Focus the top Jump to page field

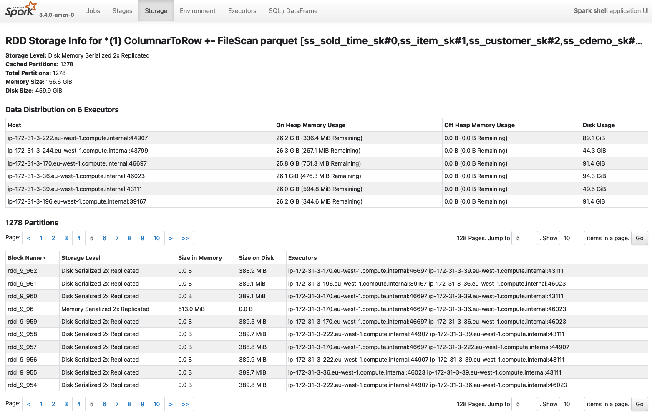525,238
